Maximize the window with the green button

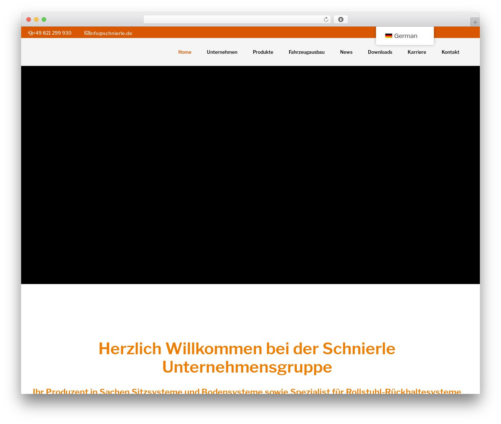pos(44,20)
